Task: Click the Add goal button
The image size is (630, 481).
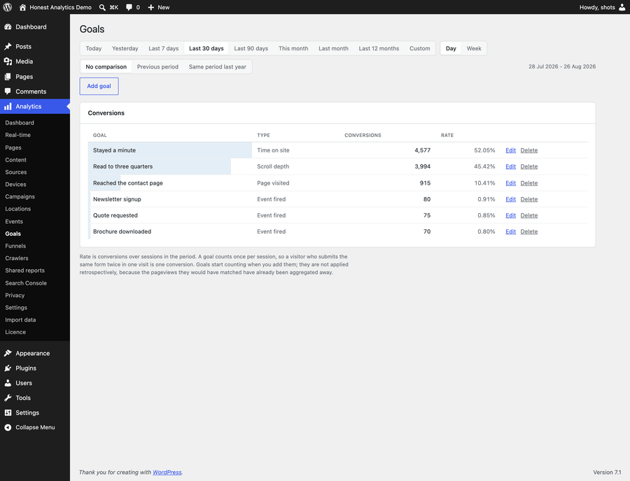Action: tap(99, 86)
